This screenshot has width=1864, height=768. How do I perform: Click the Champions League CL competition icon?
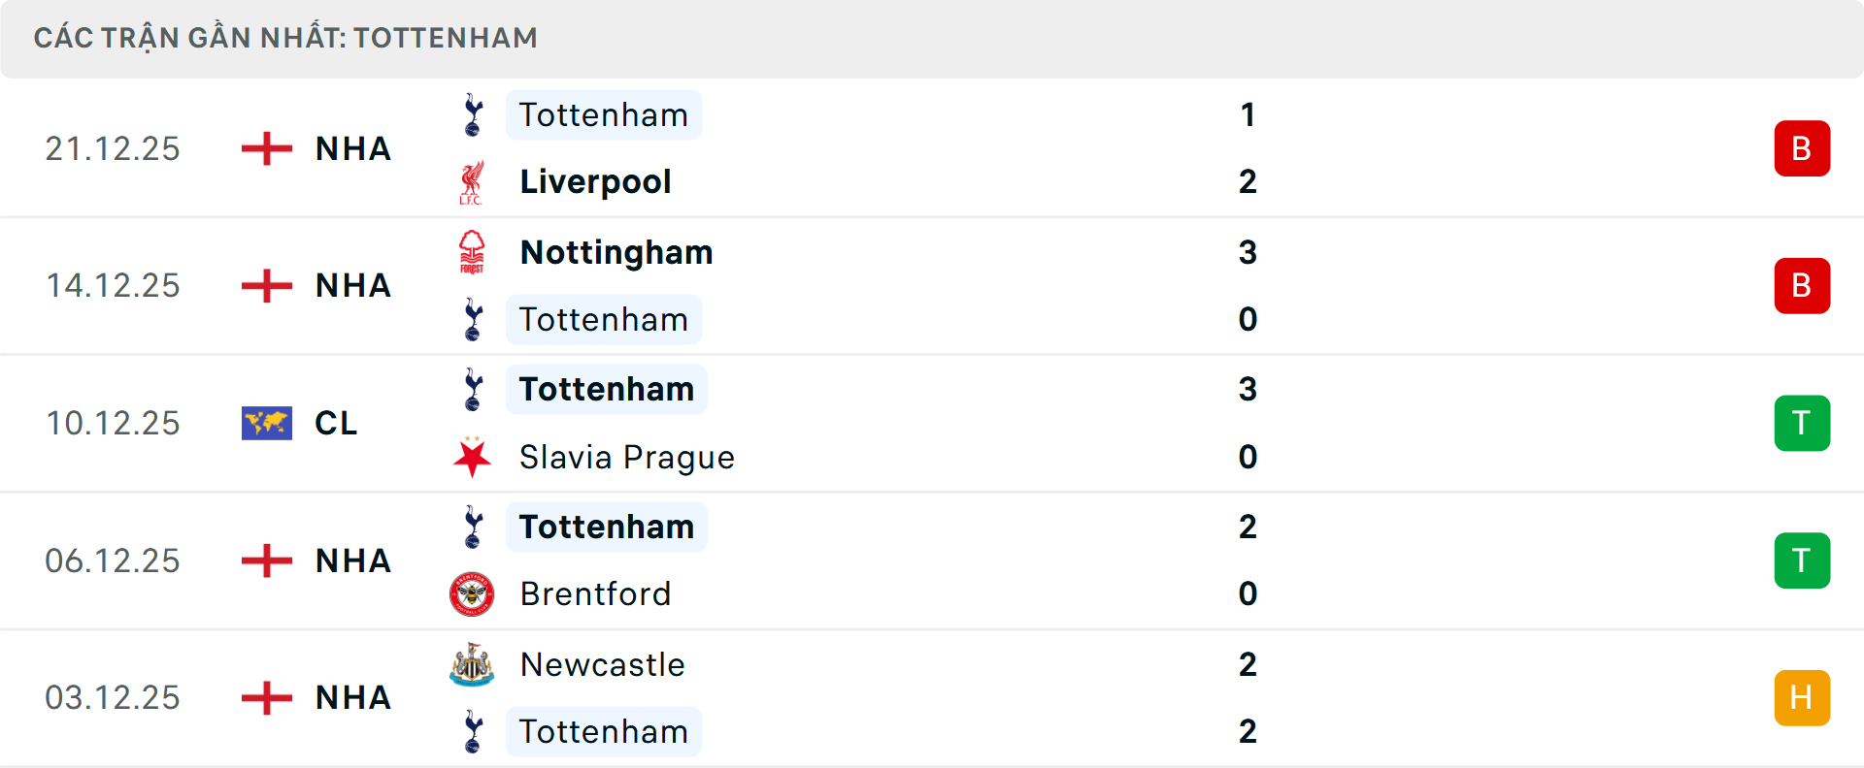(266, 423)
